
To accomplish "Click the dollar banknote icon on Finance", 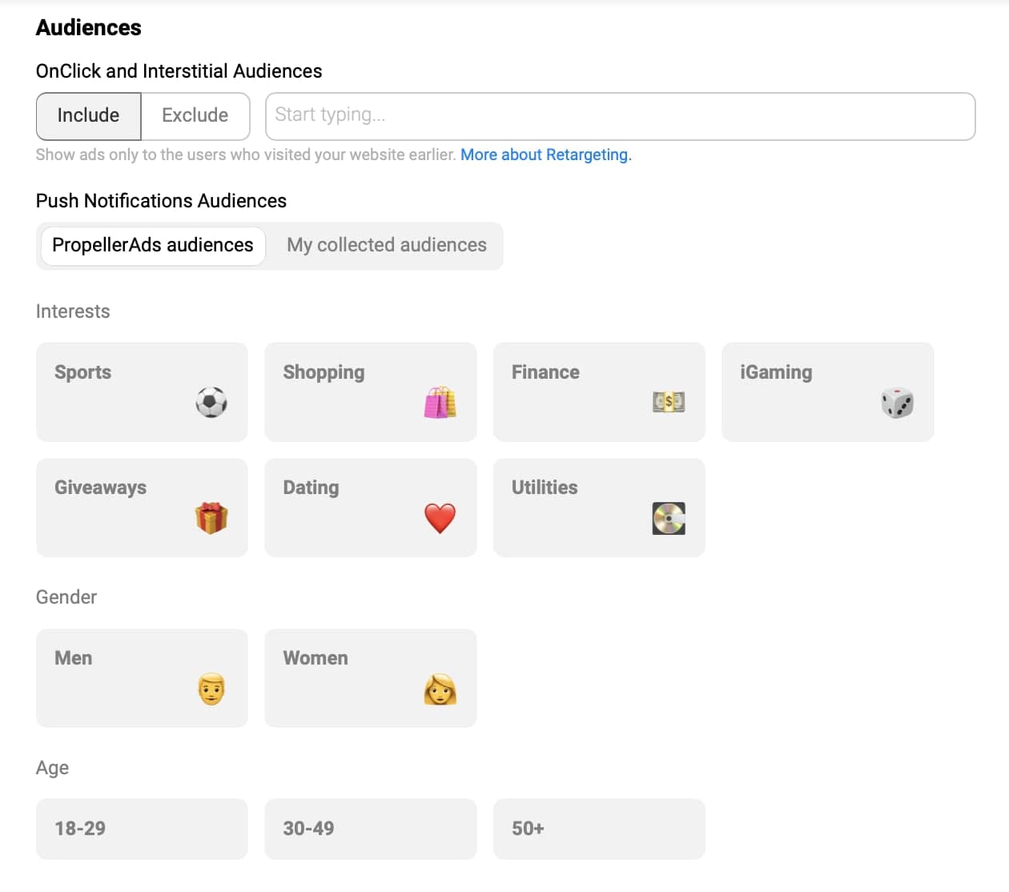I will 669,402.
